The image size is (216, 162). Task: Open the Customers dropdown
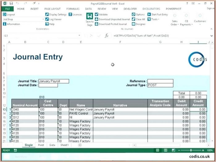pos(200,19)
